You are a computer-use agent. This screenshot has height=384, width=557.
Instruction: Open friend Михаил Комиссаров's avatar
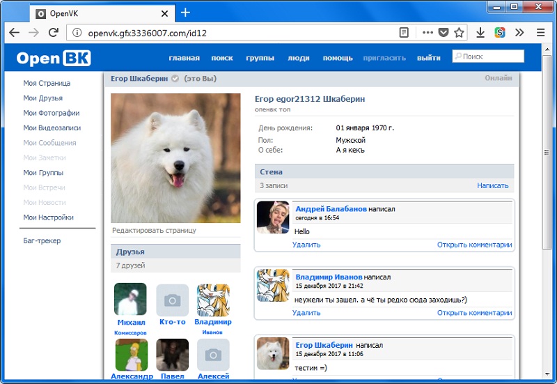130,299
